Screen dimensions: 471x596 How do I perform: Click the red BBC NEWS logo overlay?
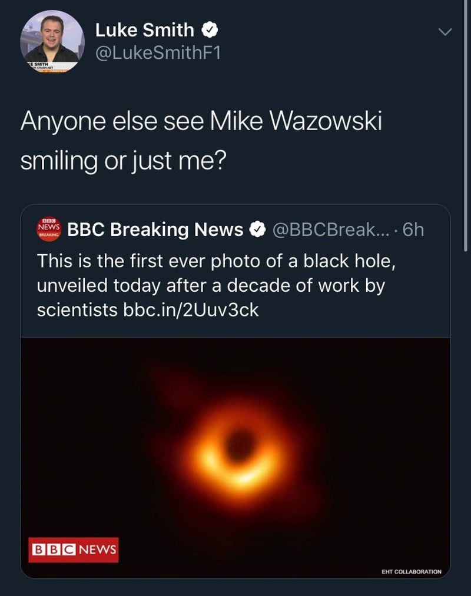pos(74,550)
